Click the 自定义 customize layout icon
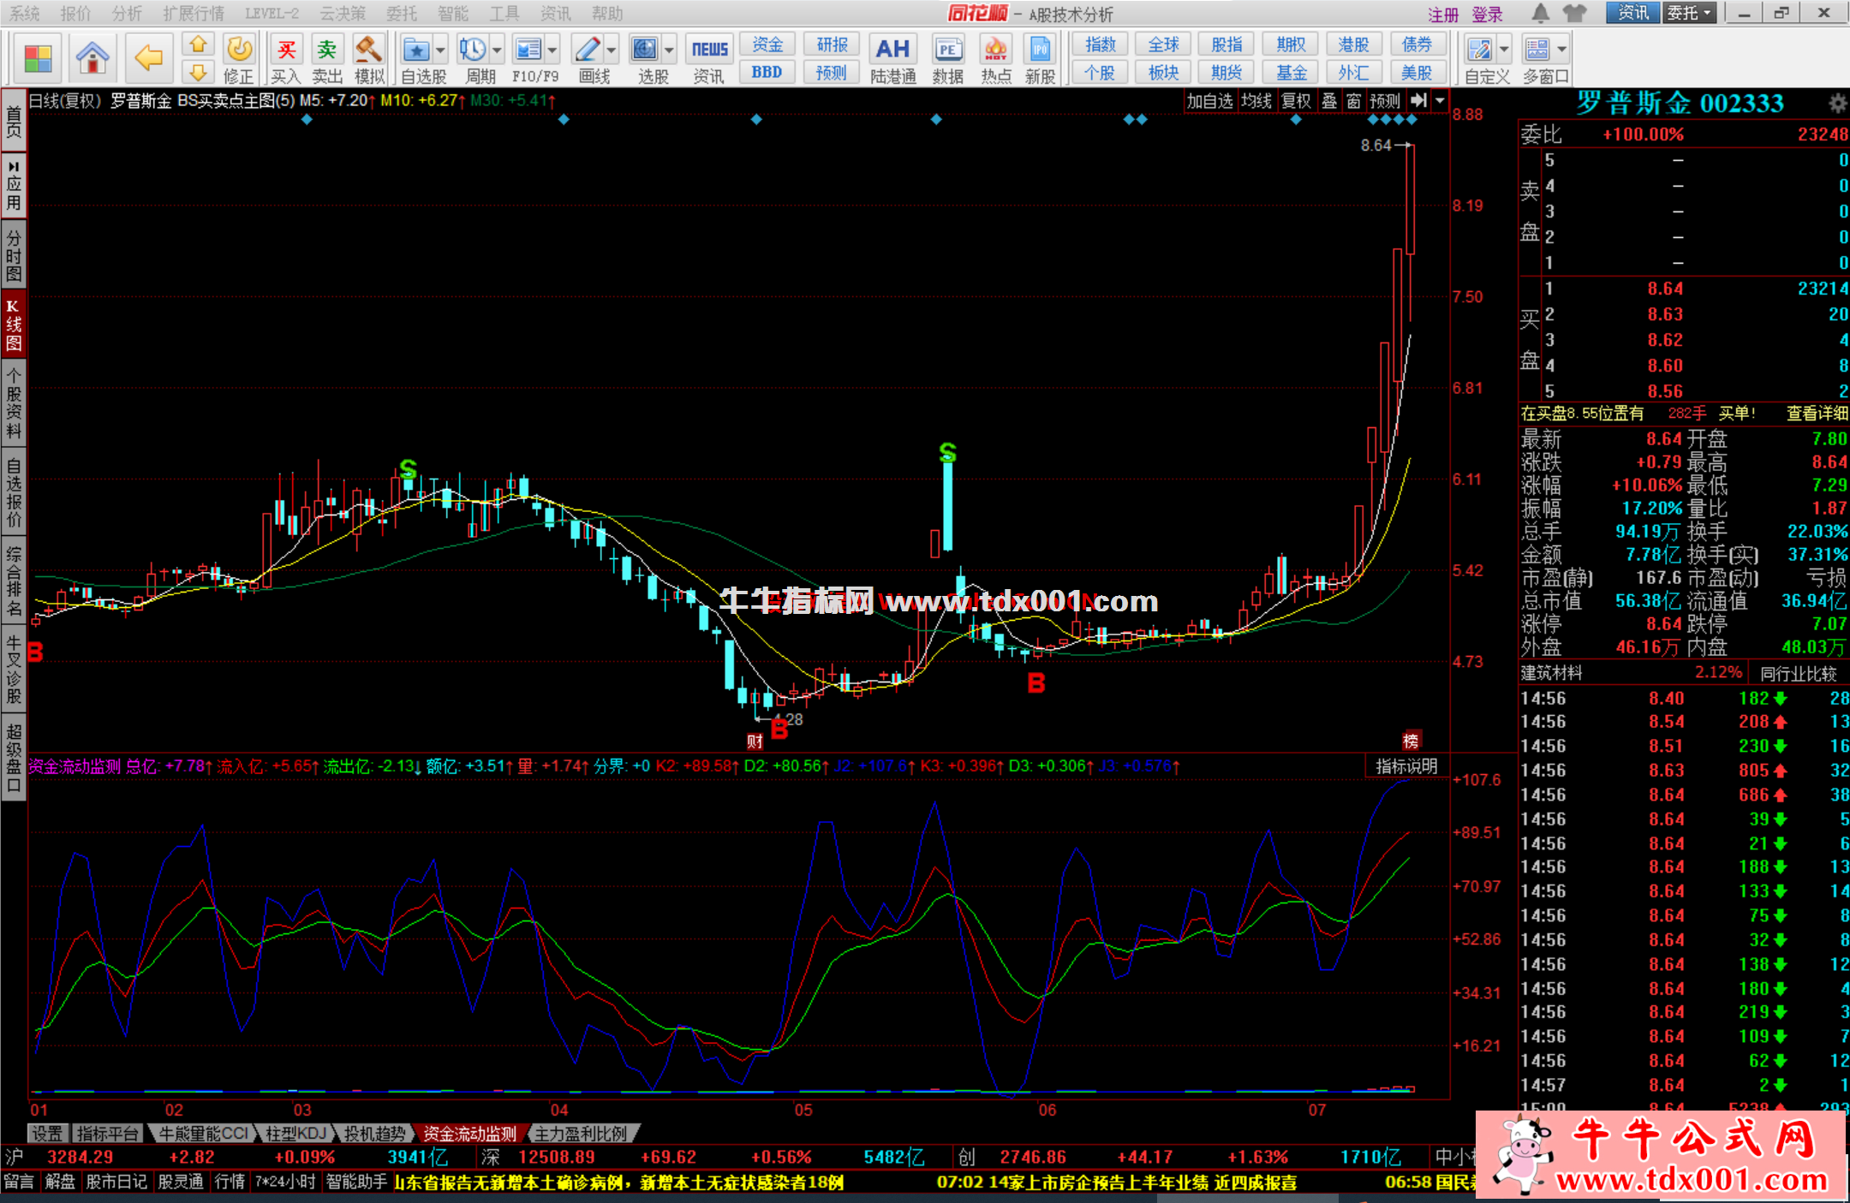Screen dimensions: 1850x1203 1479,50
